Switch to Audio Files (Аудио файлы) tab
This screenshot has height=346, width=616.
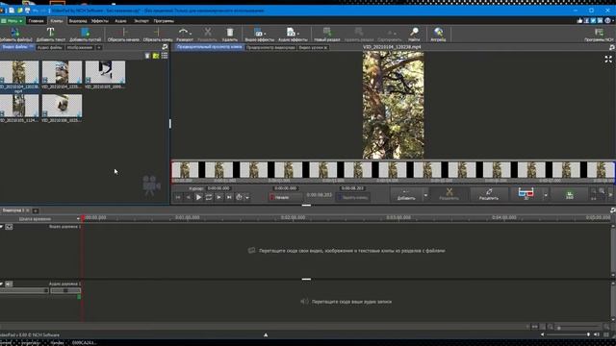50,47
